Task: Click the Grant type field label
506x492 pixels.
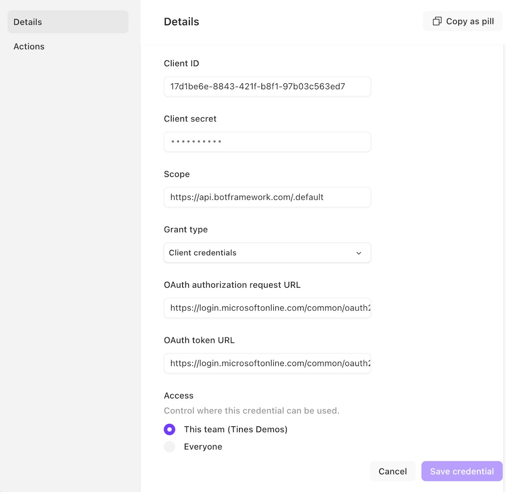Action: (186, 230)
